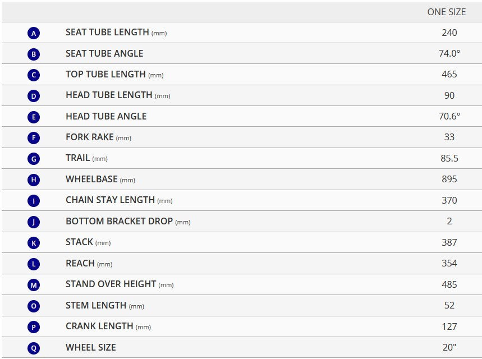This screenshot has height=359, width=482.
Task: Click the L icon next to Reach
Action: [34, 264]
